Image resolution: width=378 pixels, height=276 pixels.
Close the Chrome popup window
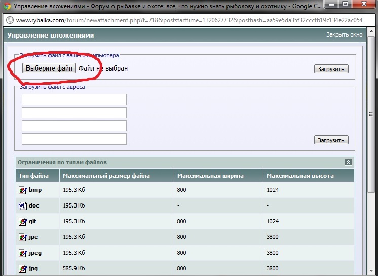tap(364, 4)
